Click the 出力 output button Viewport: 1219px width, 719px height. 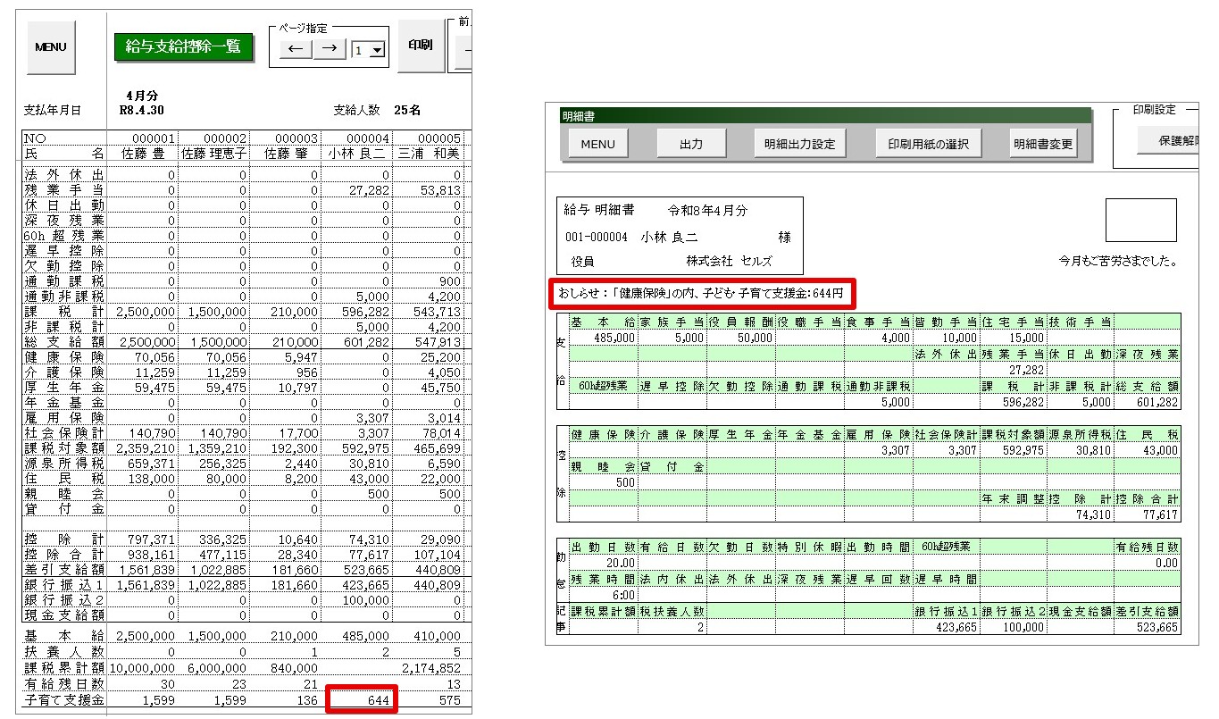tap(691, 143)
